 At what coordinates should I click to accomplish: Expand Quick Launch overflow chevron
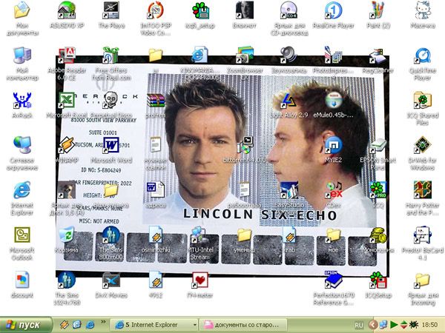pos(103,321)
